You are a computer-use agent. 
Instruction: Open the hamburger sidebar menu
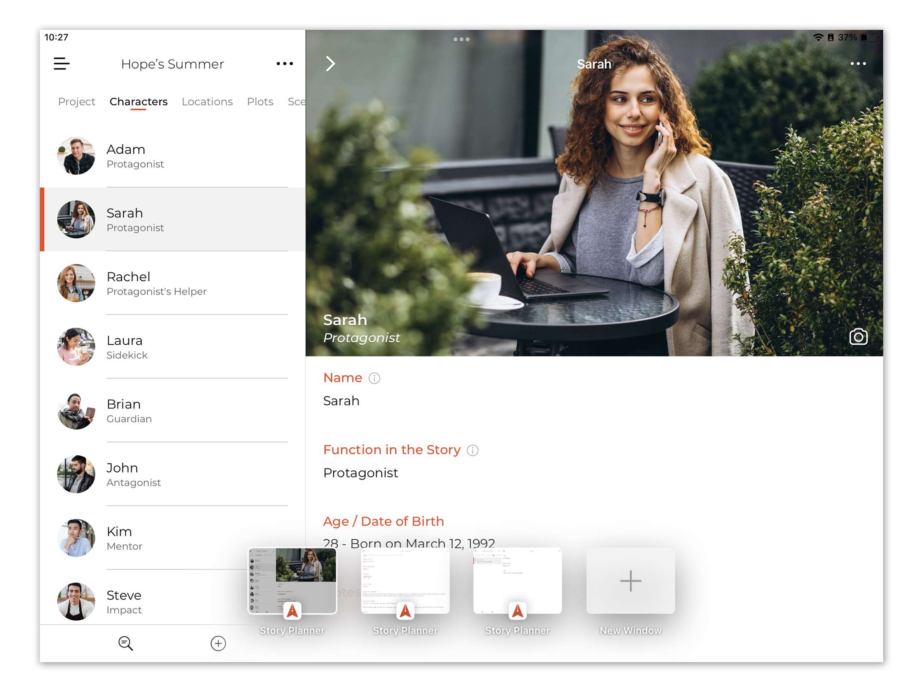(61, 64)
